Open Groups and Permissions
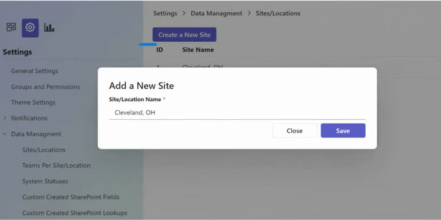Screen dimensions: 441x220 tap(45, 87)
